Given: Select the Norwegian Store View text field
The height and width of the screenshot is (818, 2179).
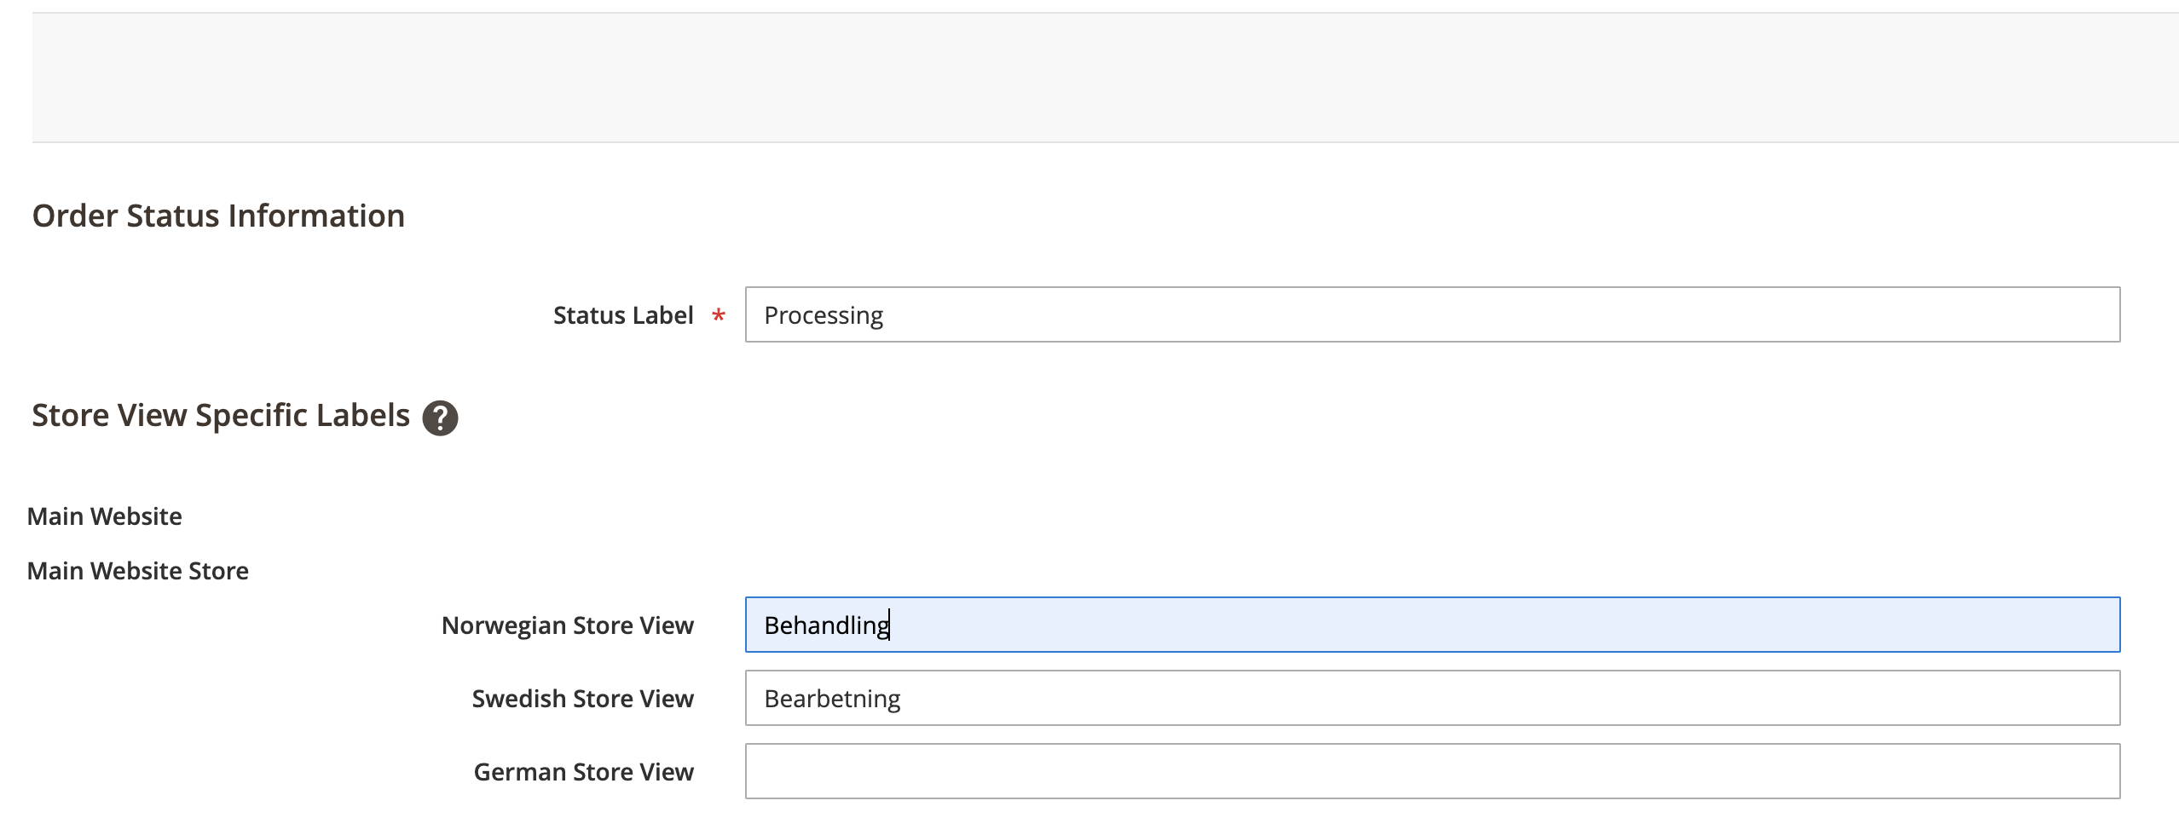Looking at the screenshot, I should [1432, 625].
